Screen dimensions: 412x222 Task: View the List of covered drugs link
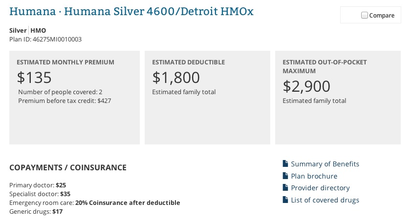[x=325, y=200]
